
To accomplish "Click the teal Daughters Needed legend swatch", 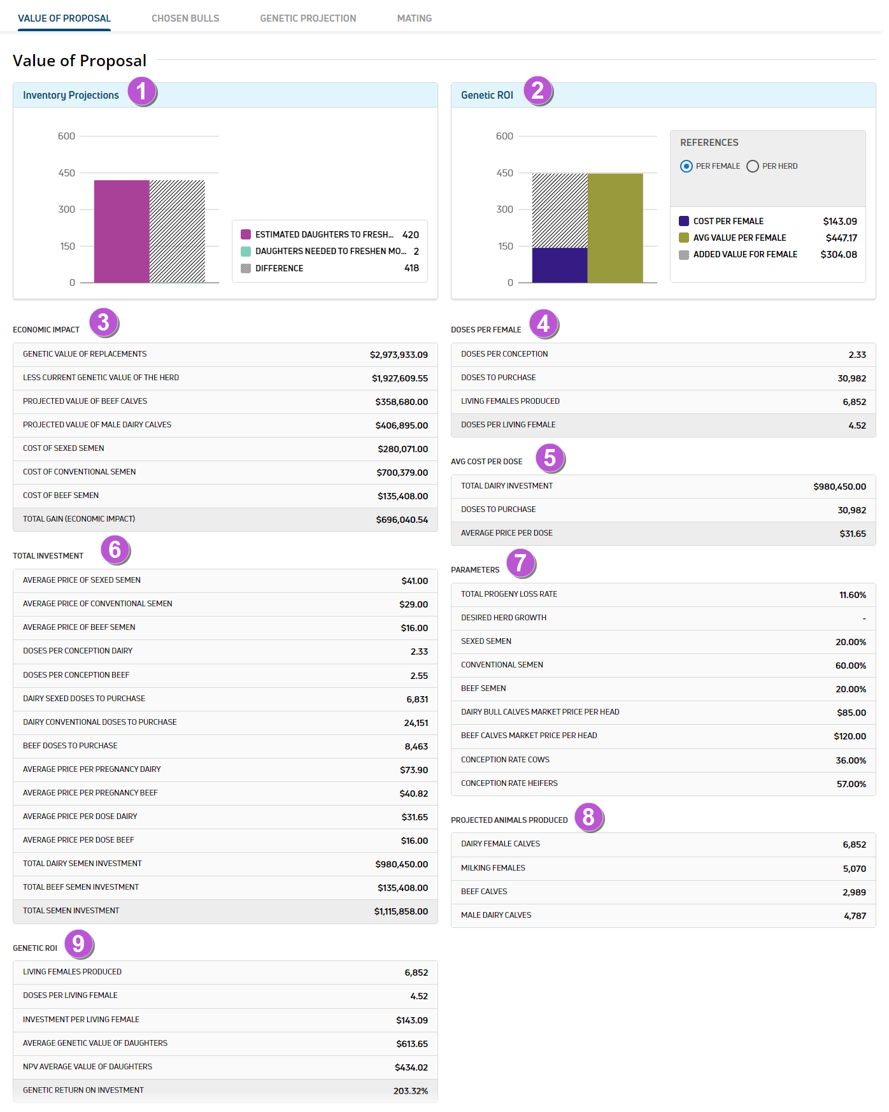I will (246, 252).
